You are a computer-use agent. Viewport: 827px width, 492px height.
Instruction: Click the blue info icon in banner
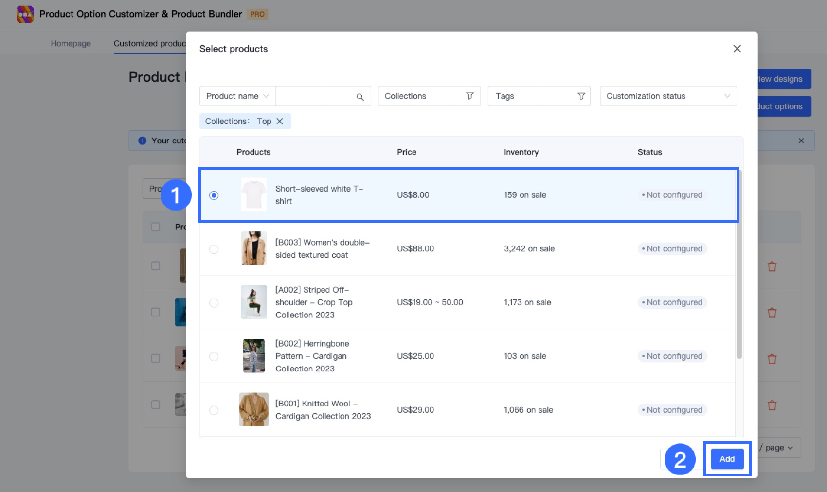142,141
